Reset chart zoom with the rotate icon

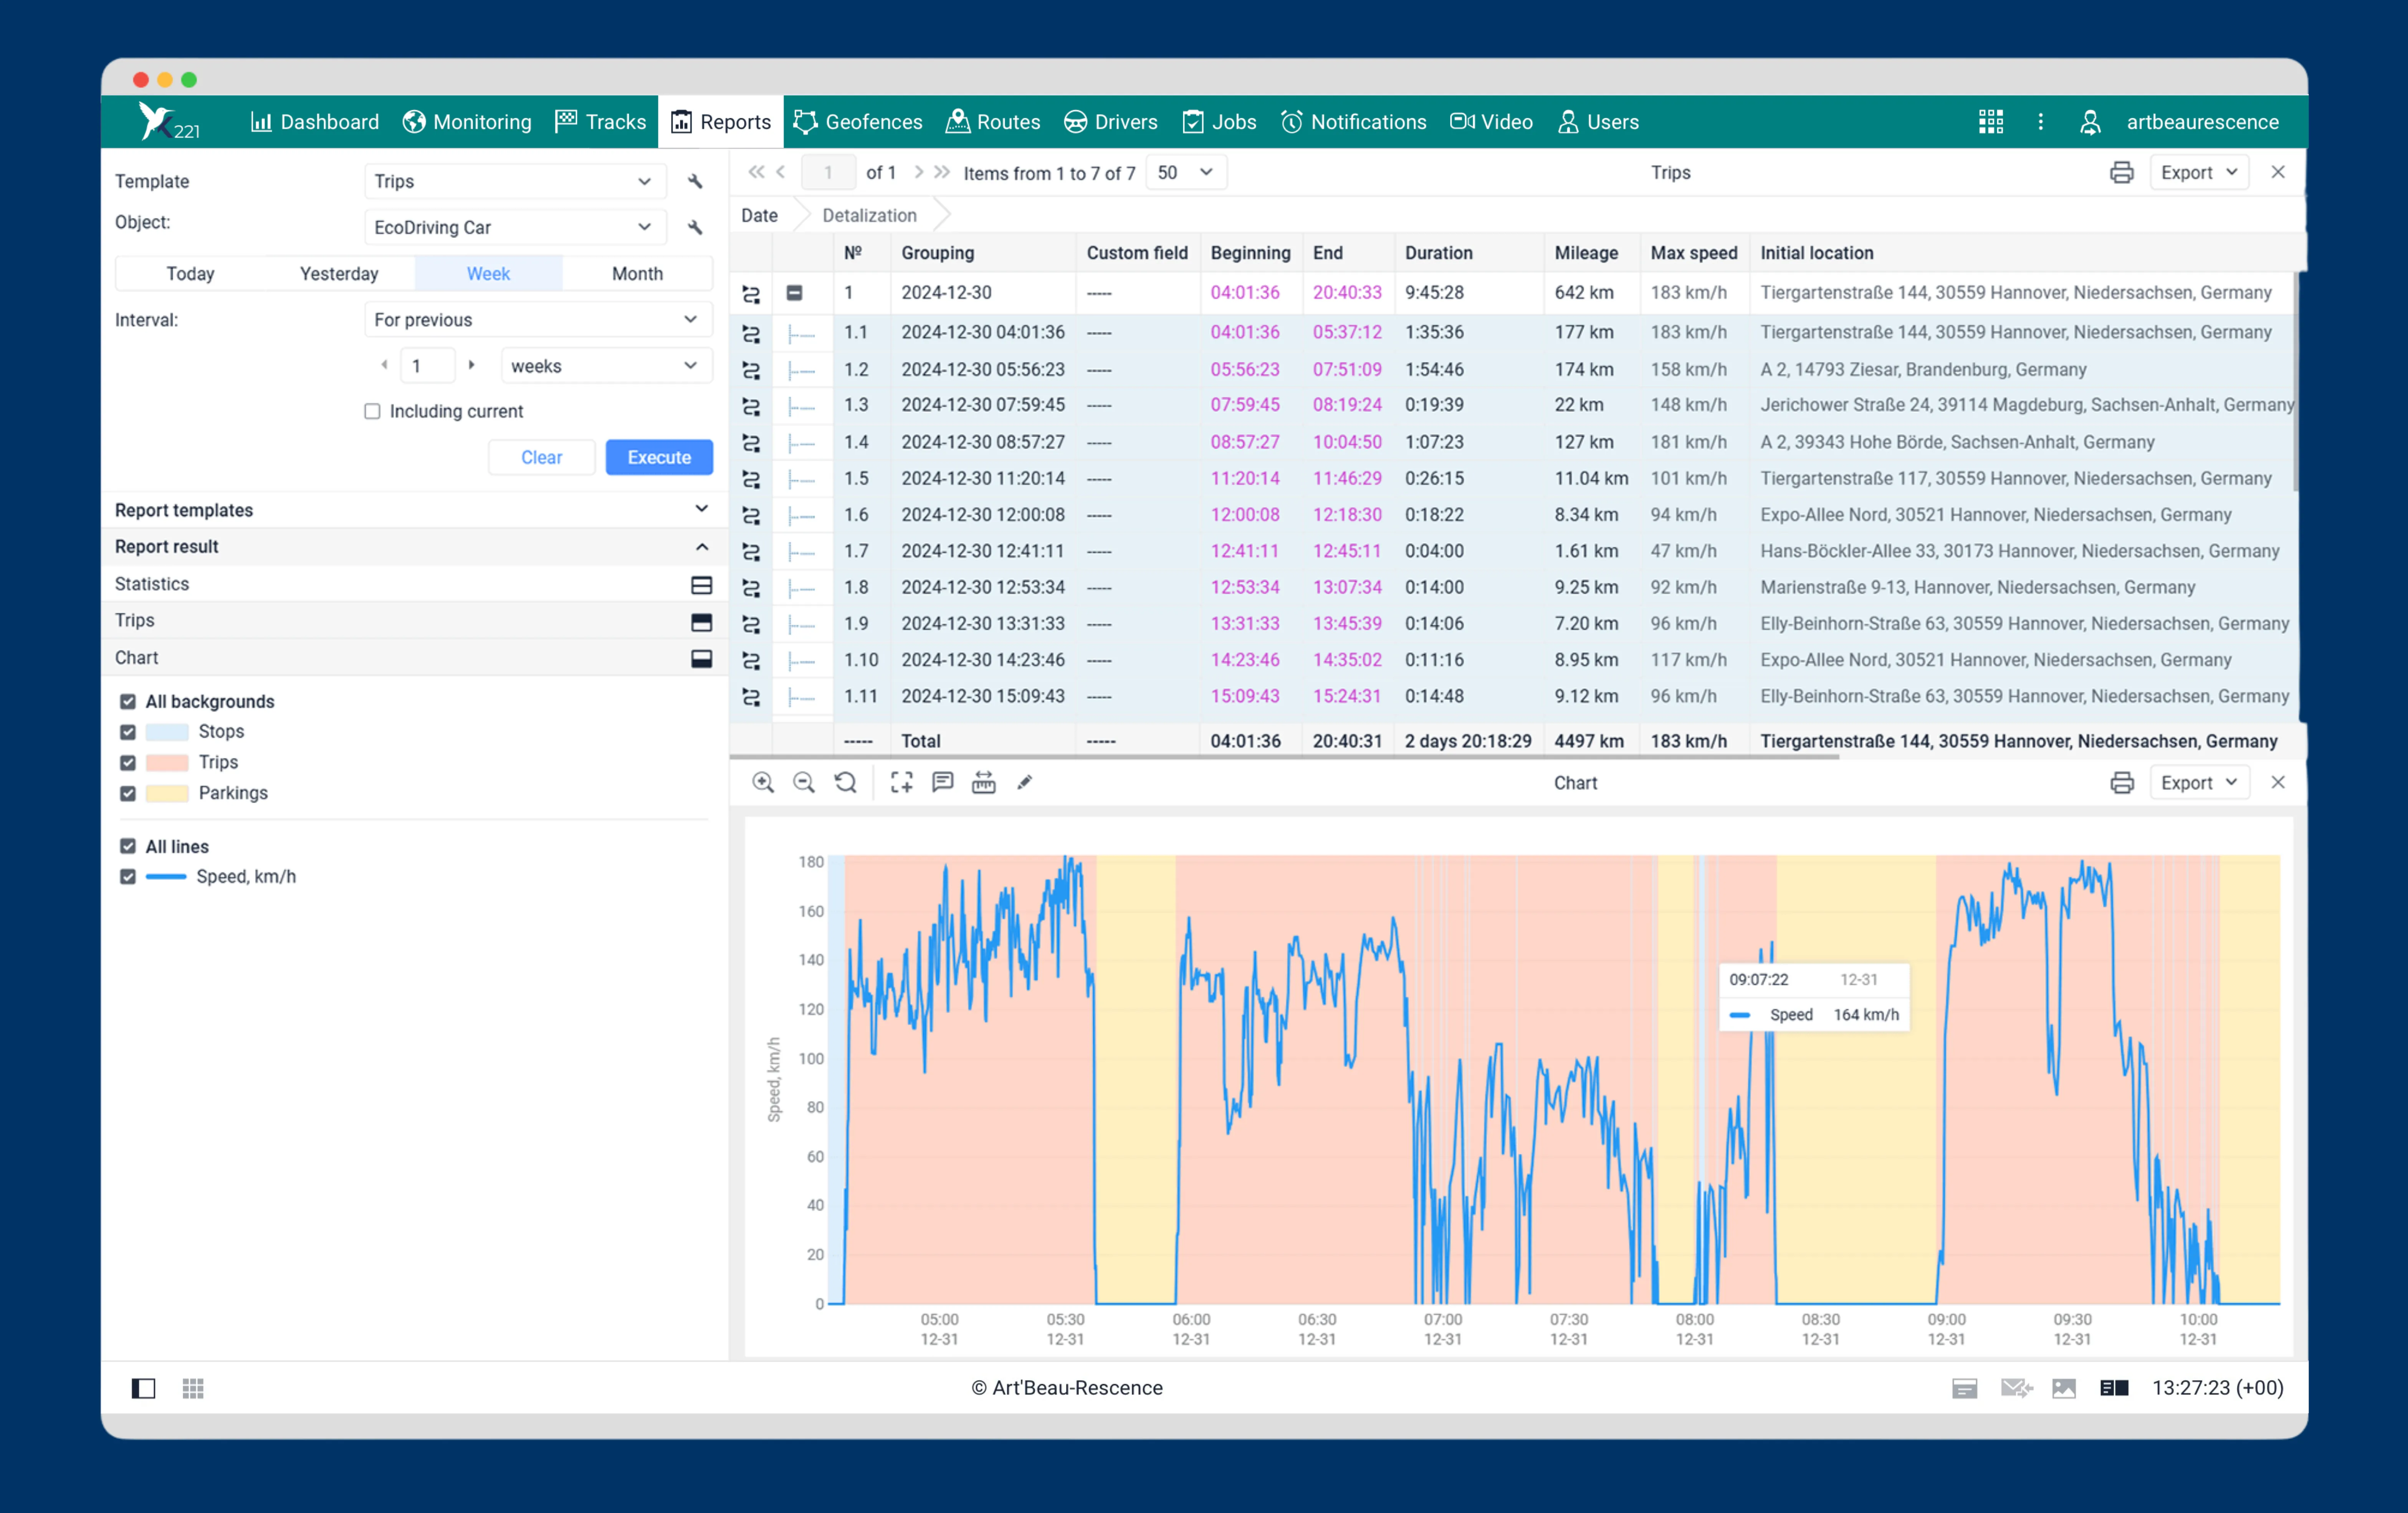tap(846, 783)
